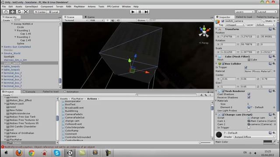Open Chrome from the taskbar
Image resolution: width=280 pixels, height=157 pixels.
[x=31, y=153]
